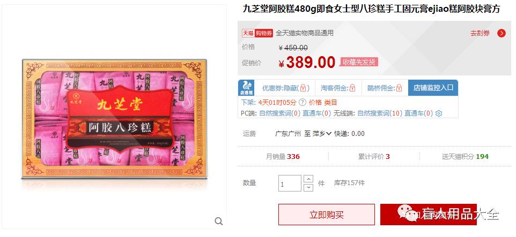Expand the 萍乡 destination dropdown

[x=321, y=134]
